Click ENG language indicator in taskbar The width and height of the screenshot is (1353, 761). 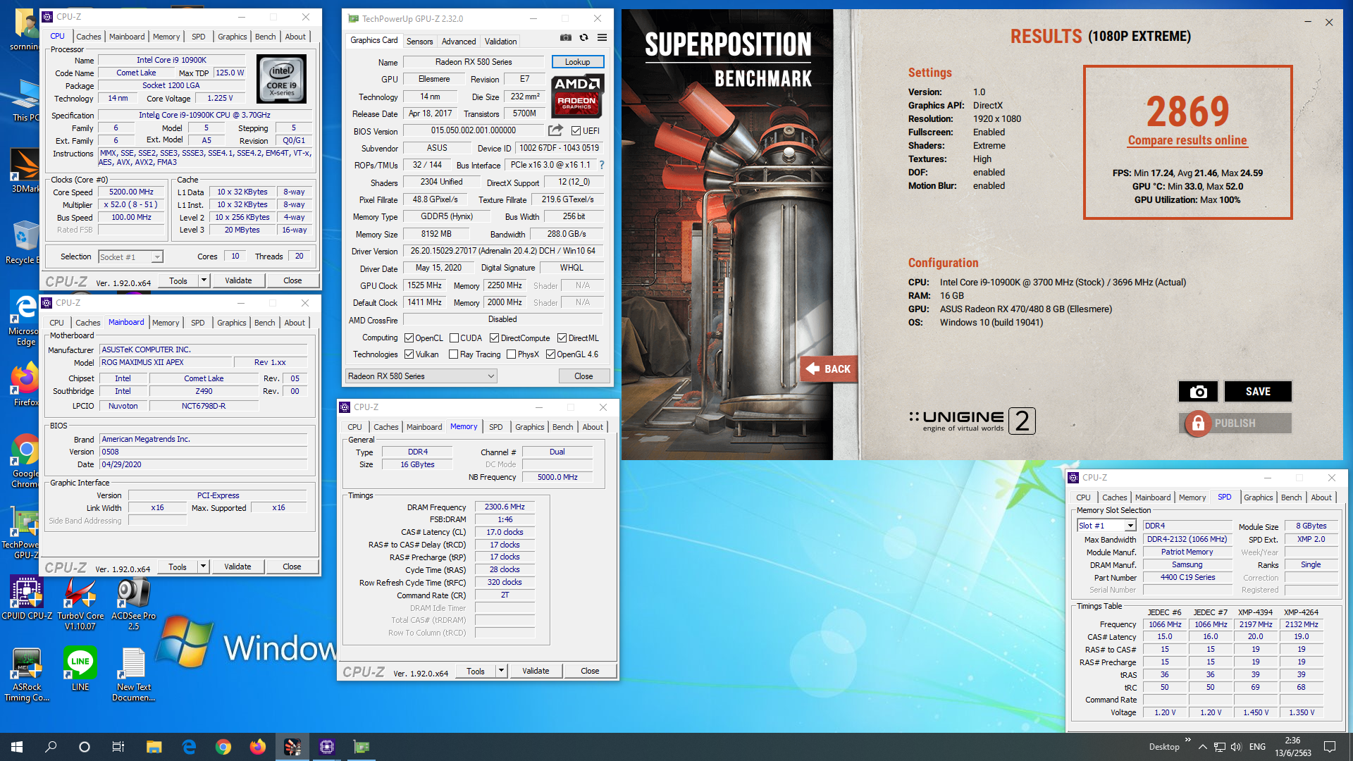(x=1258, y=747)
